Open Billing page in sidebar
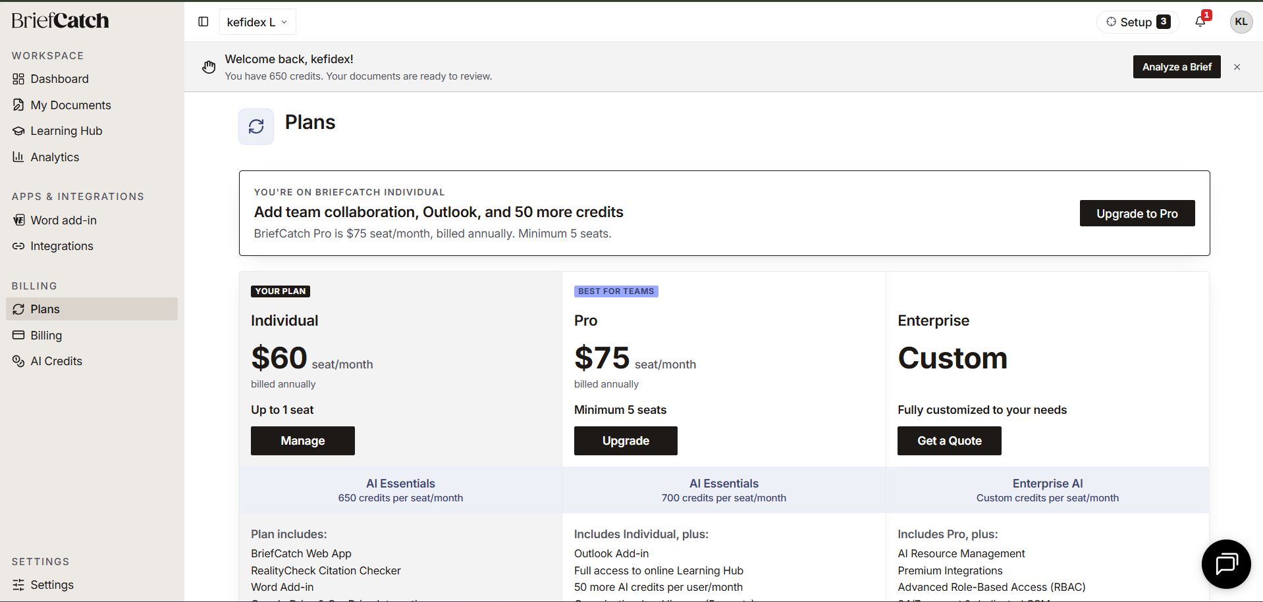Viewport: 1263px width, 602px height. click(x=92, y=336)
